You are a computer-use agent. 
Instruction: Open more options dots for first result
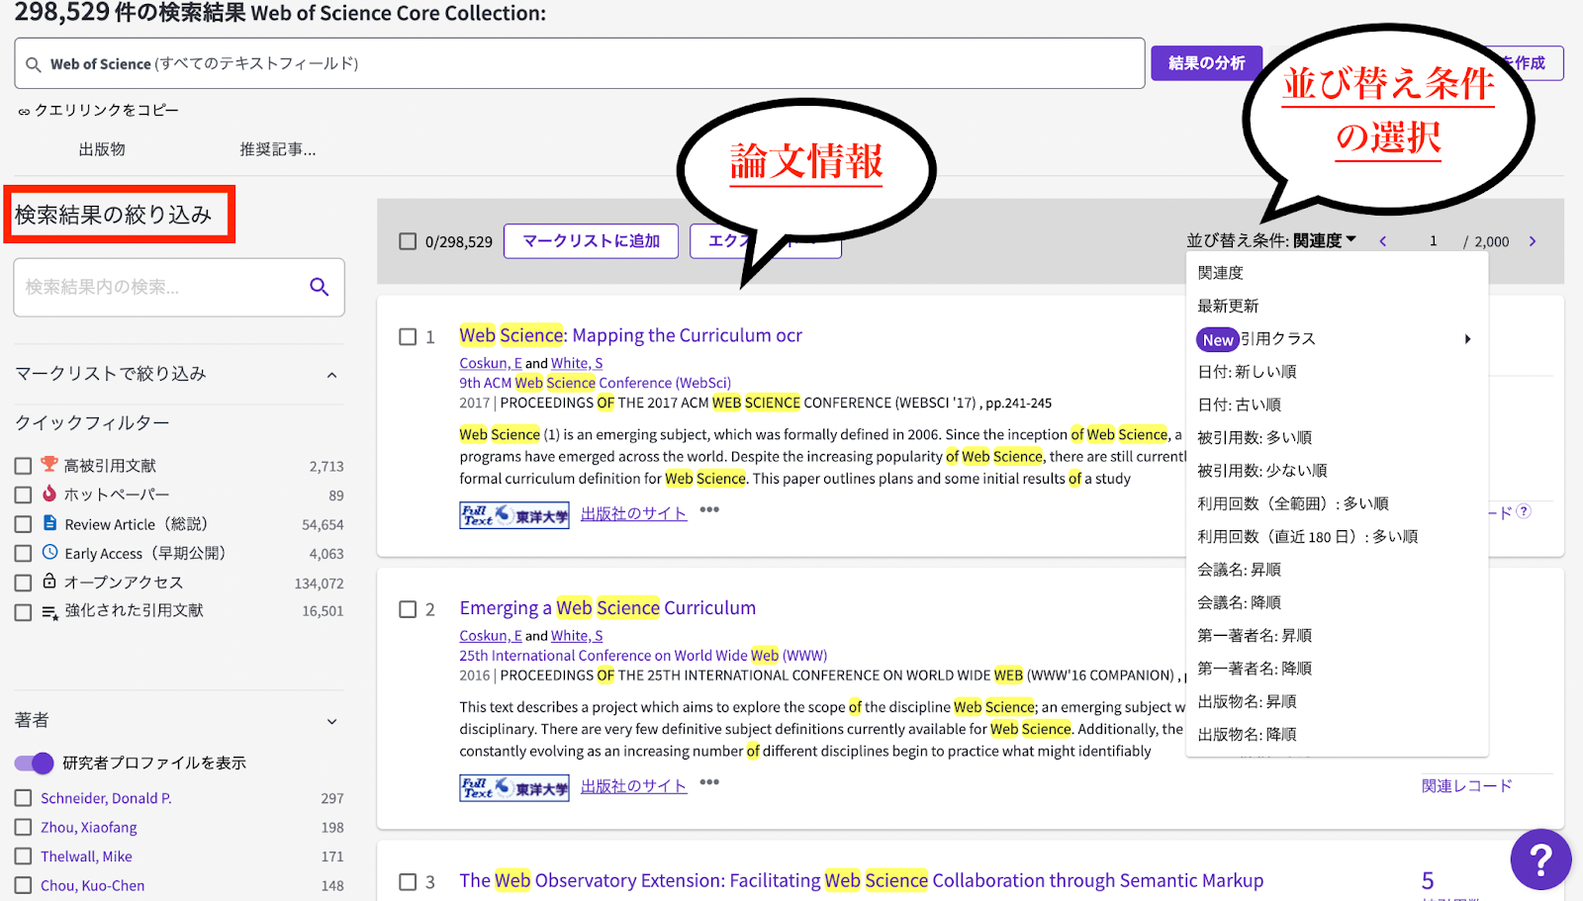coord(709,510)
